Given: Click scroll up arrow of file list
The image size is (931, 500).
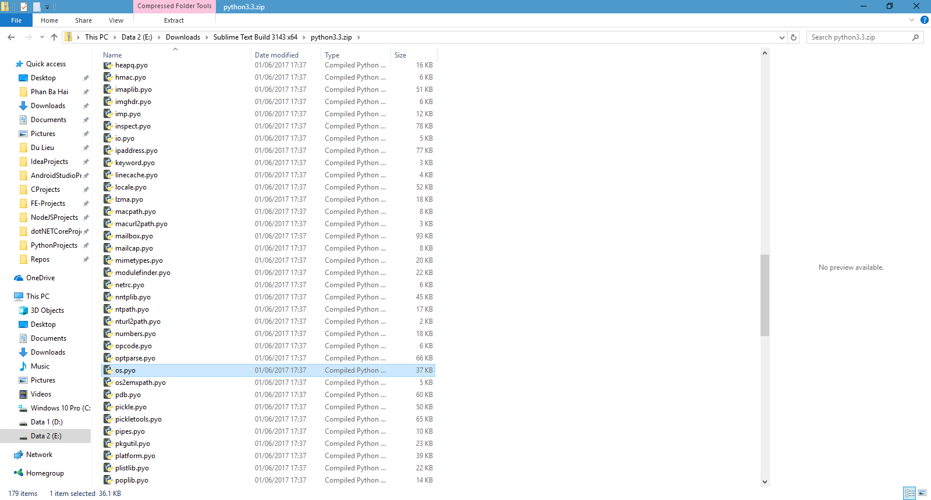Looking at the screenshot, I should click(765, 53).
